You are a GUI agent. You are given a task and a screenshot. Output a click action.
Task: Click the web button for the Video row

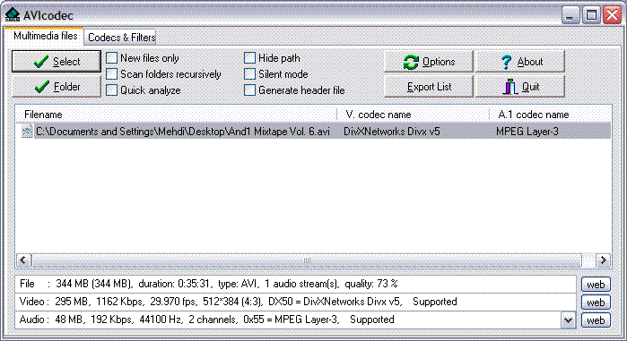tap(596, 303)
